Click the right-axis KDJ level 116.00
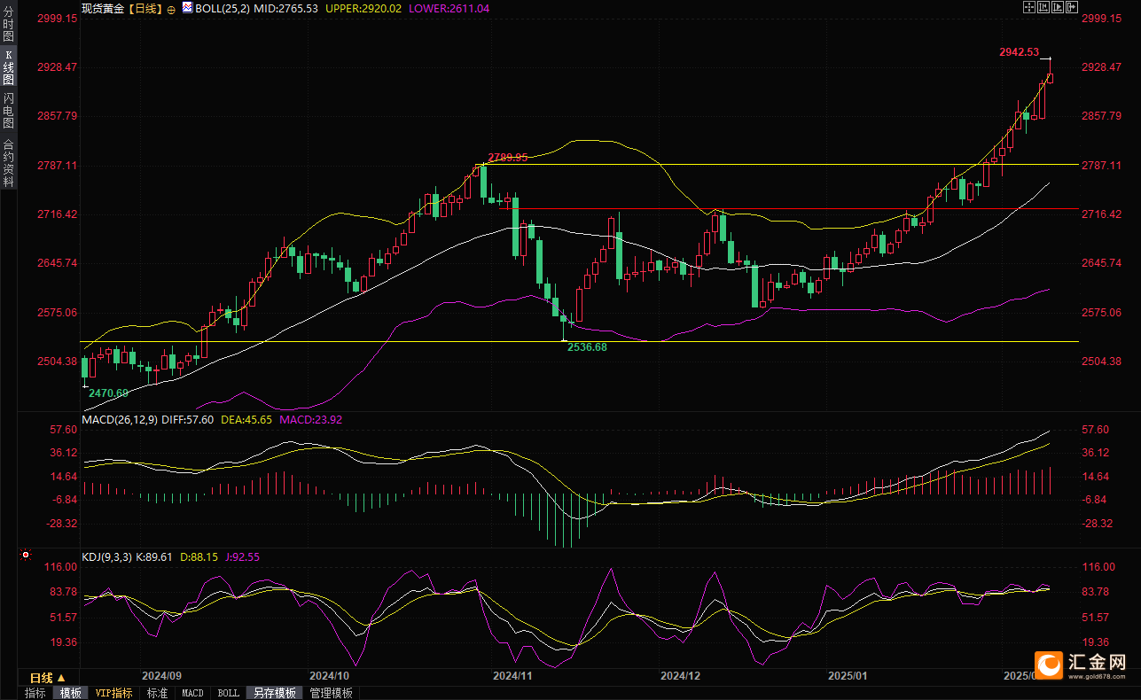 coord(1098,567)
